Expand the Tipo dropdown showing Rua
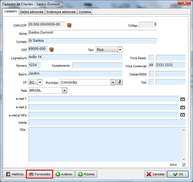This screenshot has height=182, width=193. 120,50
